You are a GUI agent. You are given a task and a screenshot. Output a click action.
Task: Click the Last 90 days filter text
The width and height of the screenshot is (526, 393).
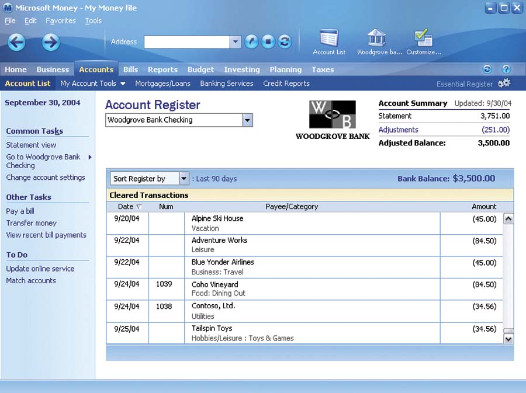point(216,179)
